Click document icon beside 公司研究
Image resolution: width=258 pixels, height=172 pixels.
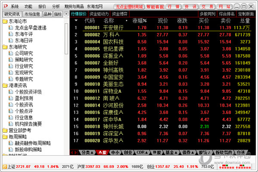(11, 53)
